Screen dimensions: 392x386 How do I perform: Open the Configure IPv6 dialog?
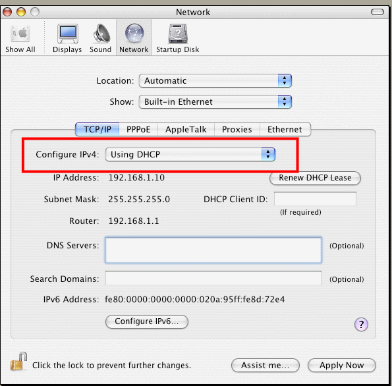(x=147, y=321)
